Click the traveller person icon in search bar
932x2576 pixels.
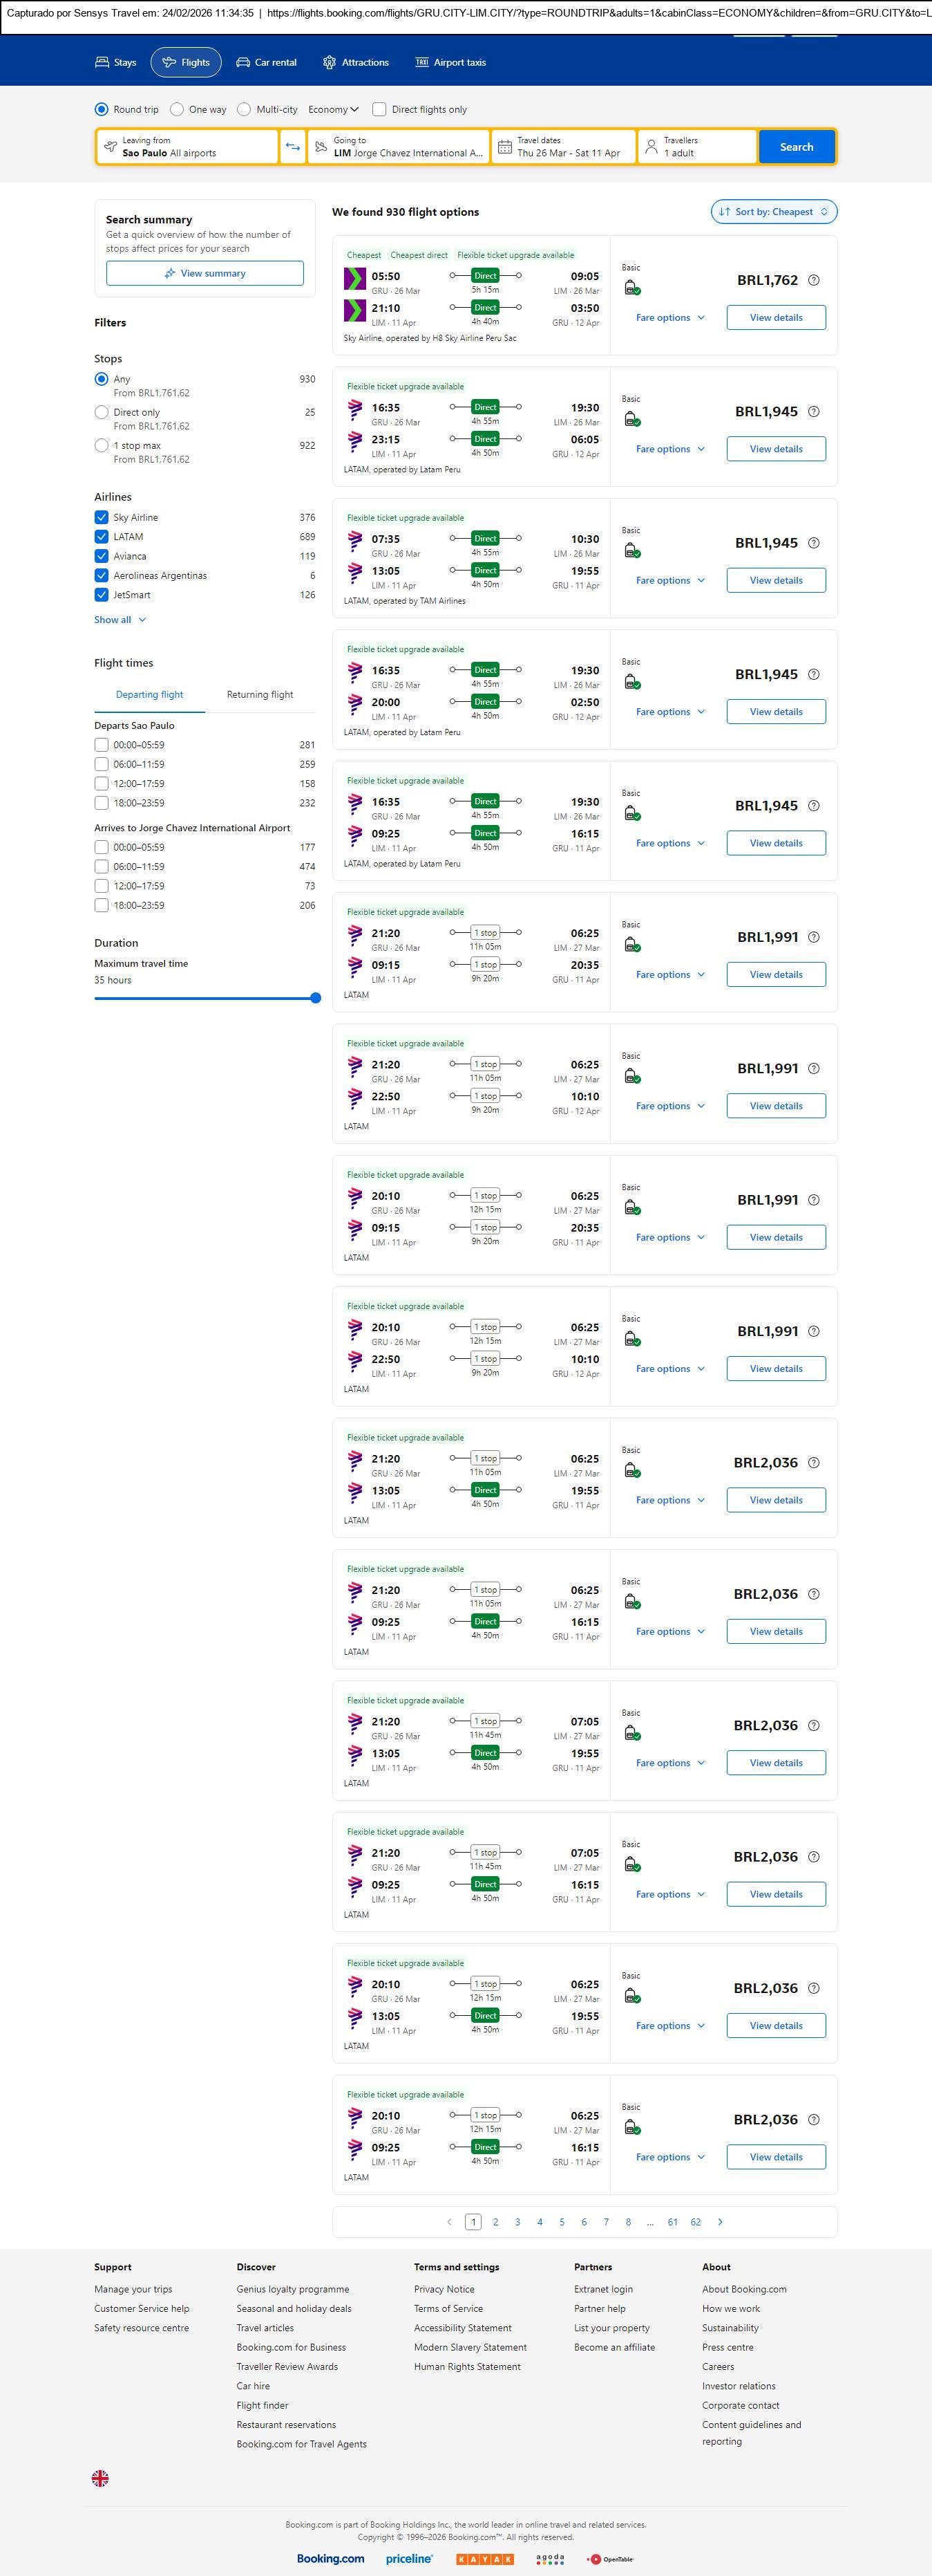[652, 147]
